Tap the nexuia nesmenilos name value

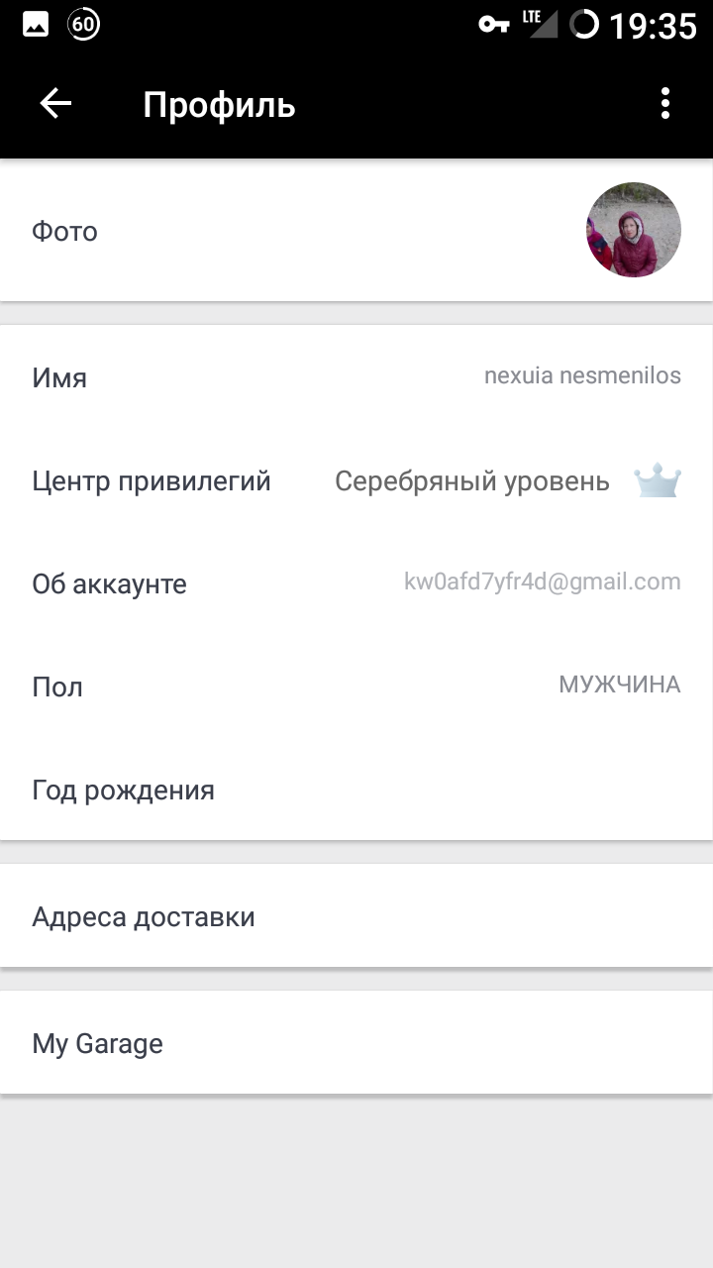pos(582,375)
